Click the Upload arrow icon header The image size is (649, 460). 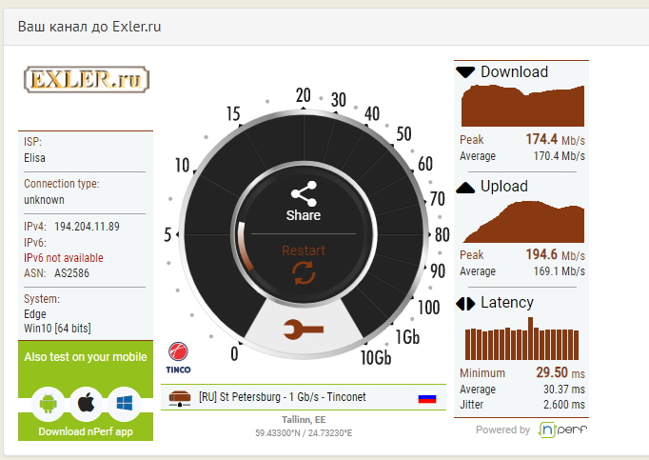click(x=465, y=188)
